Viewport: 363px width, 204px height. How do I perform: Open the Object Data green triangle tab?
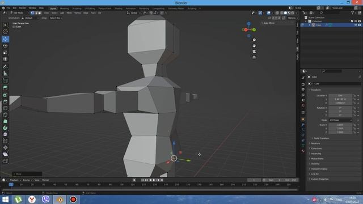point(303,146)
